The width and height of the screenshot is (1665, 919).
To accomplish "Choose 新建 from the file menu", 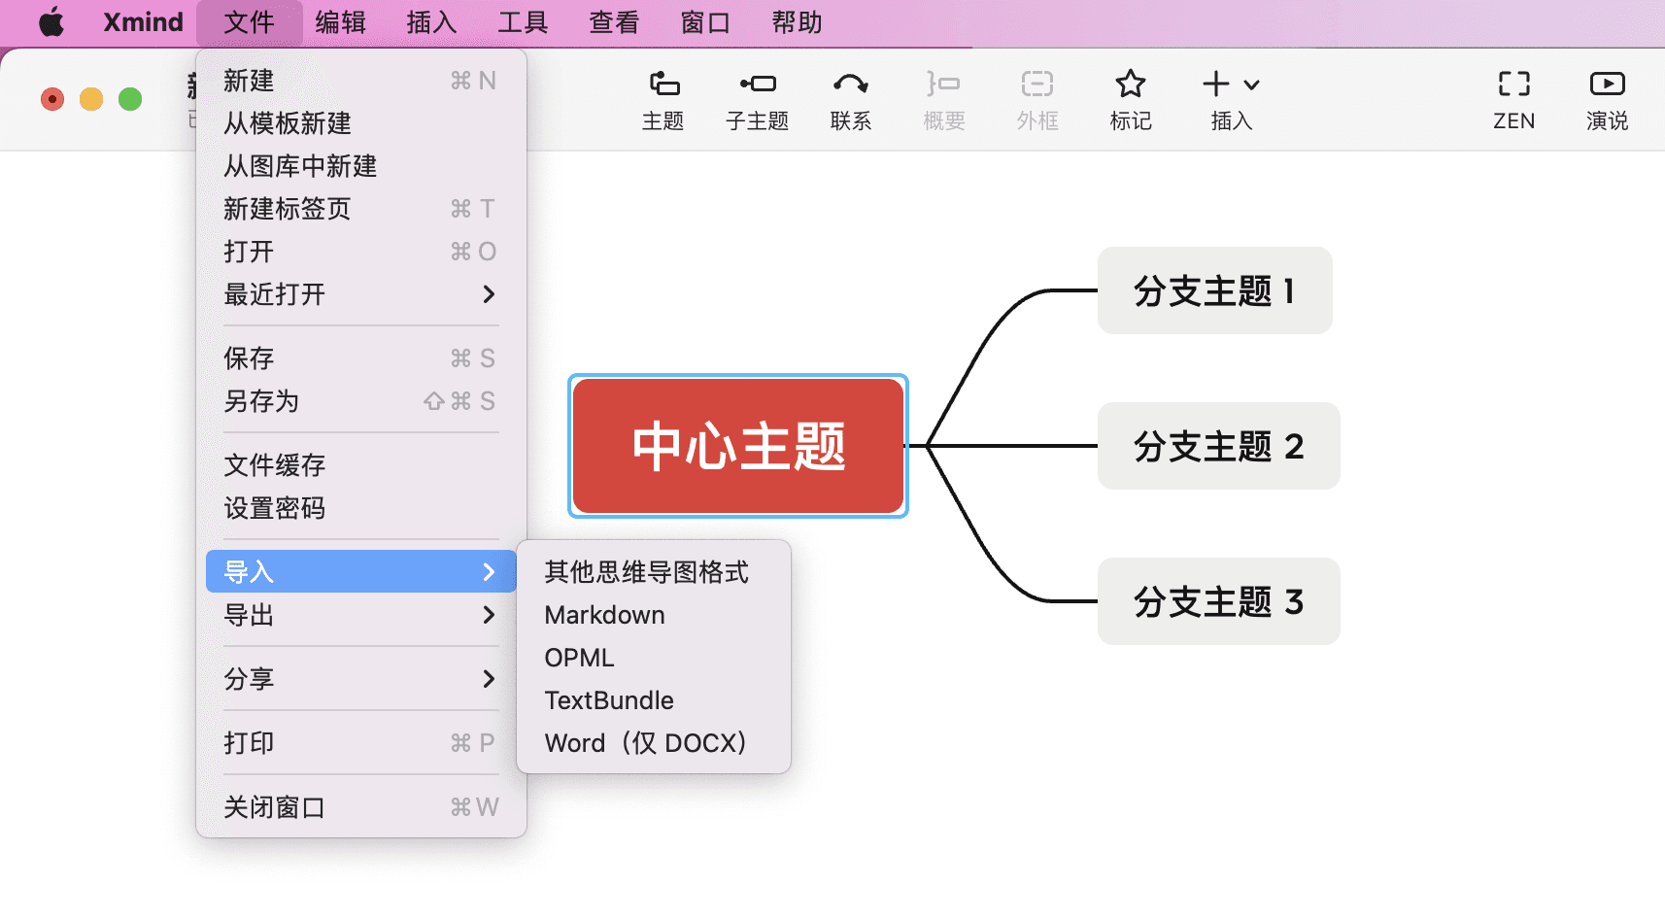I will click(360, 81).
